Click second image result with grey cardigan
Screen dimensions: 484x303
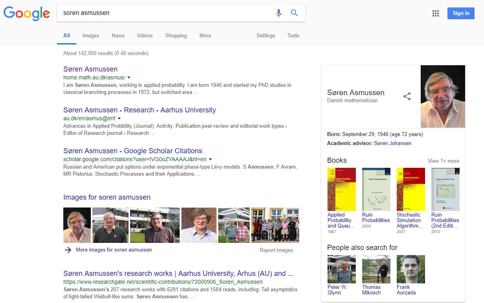110,225
